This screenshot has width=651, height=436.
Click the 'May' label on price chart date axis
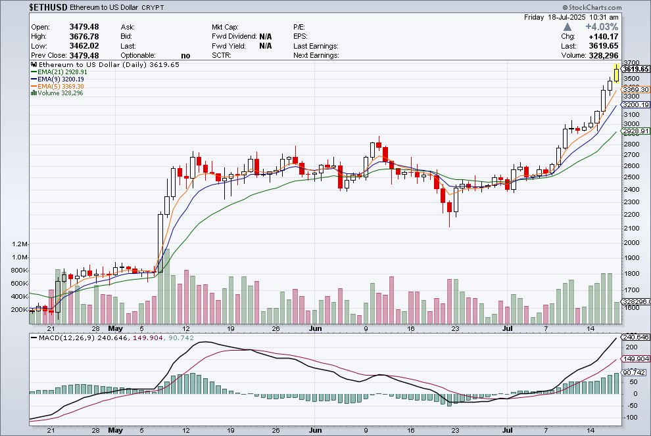(116, 329)
